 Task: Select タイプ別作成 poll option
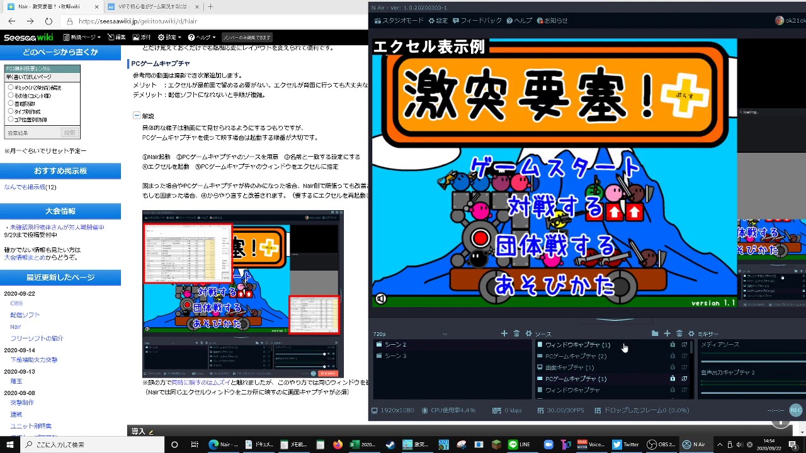click(x=11, y=111)
